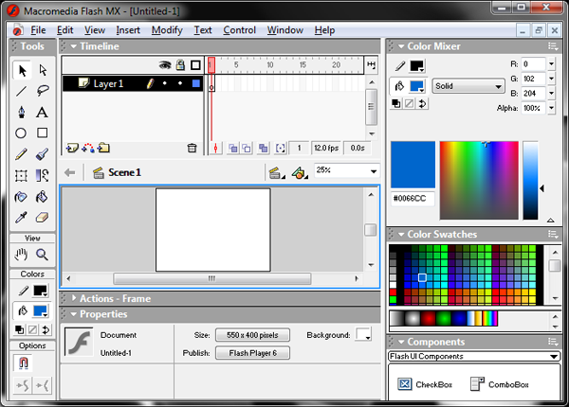Screen dimensions: 569x407
Task: Select the Pen tool
Action: (x=22, y=112)
